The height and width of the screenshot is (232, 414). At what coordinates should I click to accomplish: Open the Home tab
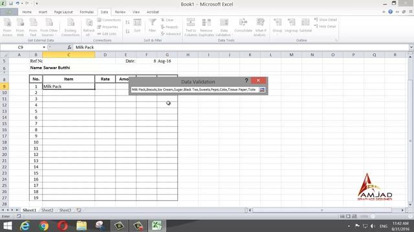pos(27,12)
